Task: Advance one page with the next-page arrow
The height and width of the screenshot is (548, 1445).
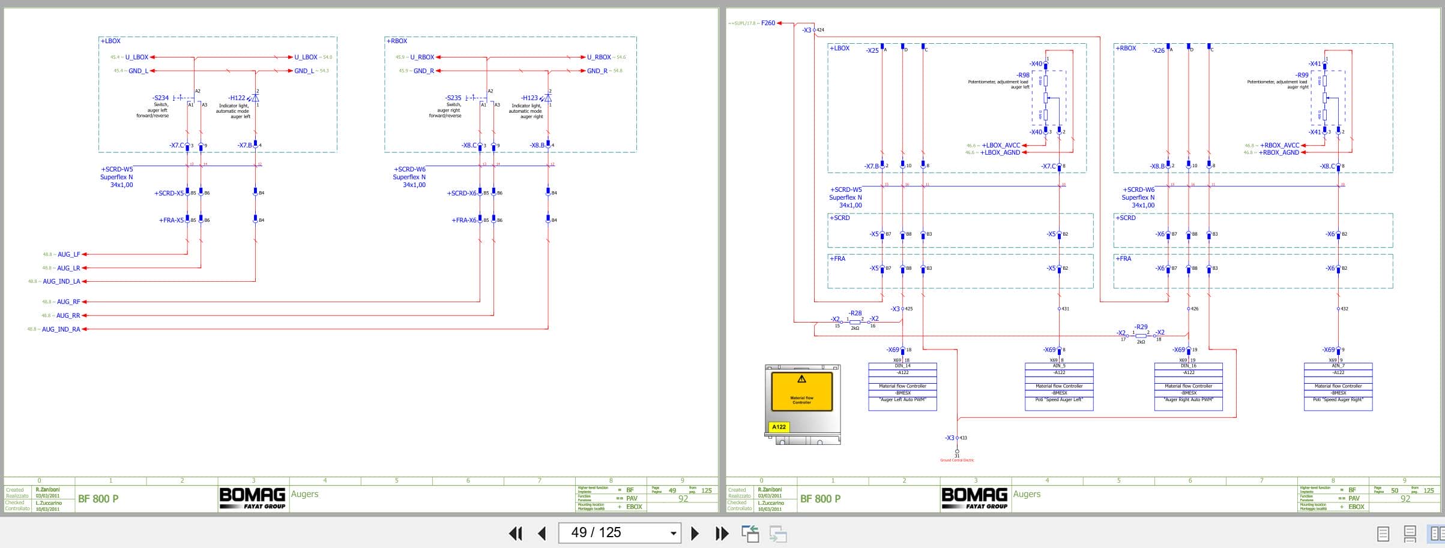Action: [695, 533]
